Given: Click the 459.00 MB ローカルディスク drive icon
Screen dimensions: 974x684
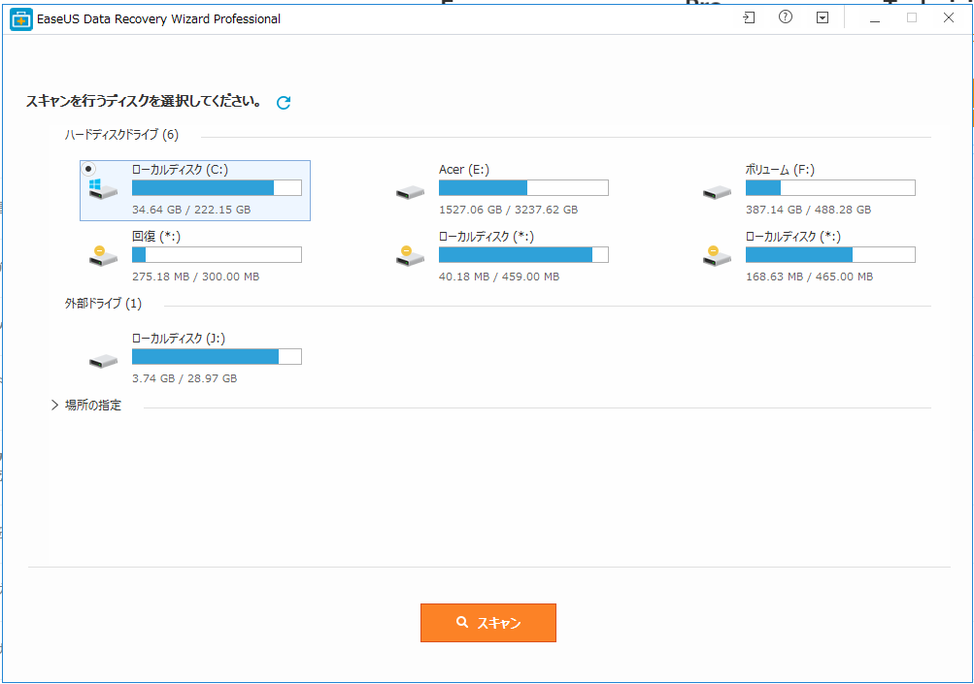Looking at the screenshot, I should 410,256.
